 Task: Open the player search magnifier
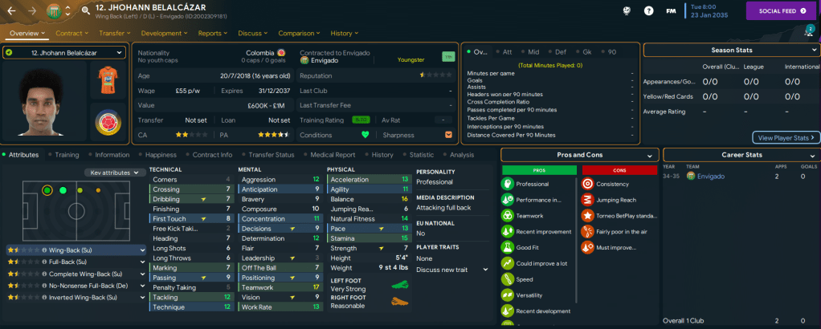tap(86, 11)
